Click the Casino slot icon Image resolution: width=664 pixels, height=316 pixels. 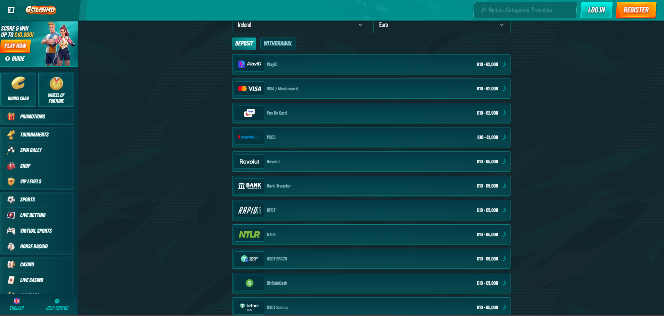(11, 265)
